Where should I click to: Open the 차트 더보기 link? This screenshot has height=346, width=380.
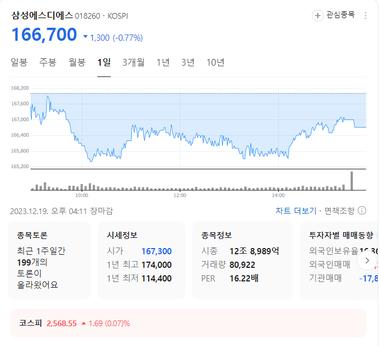pos(296,211)
